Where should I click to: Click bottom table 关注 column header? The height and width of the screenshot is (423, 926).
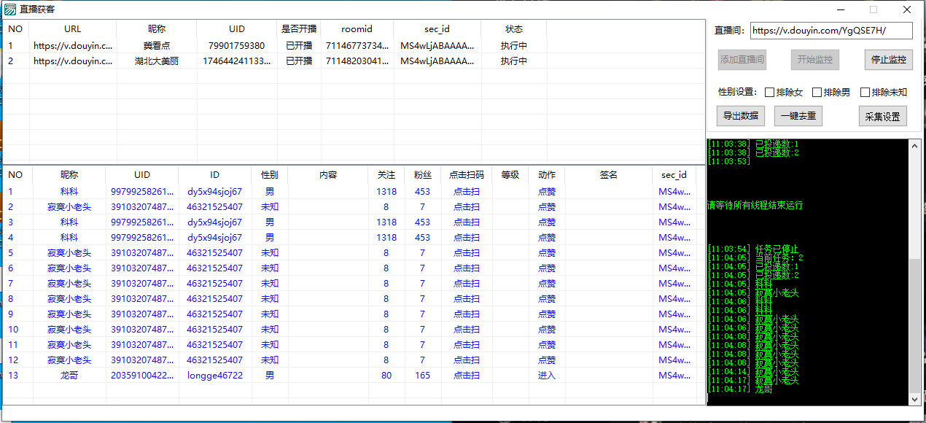pos(386,175)
